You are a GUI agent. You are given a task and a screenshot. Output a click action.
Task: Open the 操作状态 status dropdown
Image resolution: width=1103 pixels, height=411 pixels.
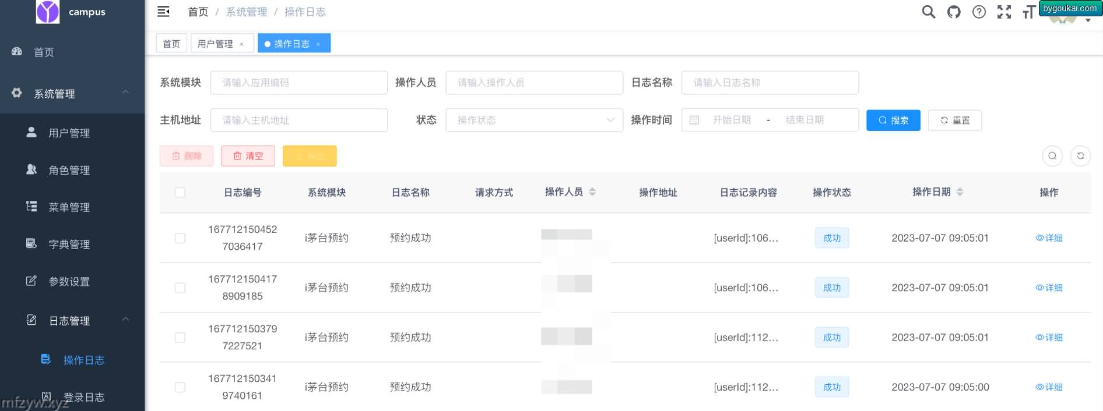[534, 120]
